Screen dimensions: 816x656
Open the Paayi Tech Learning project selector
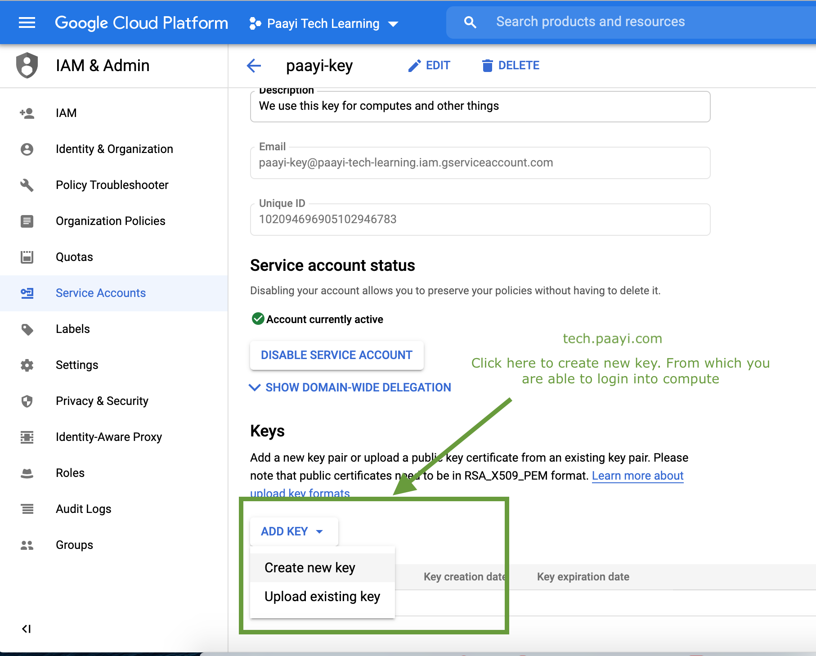[x=324, y=23]
